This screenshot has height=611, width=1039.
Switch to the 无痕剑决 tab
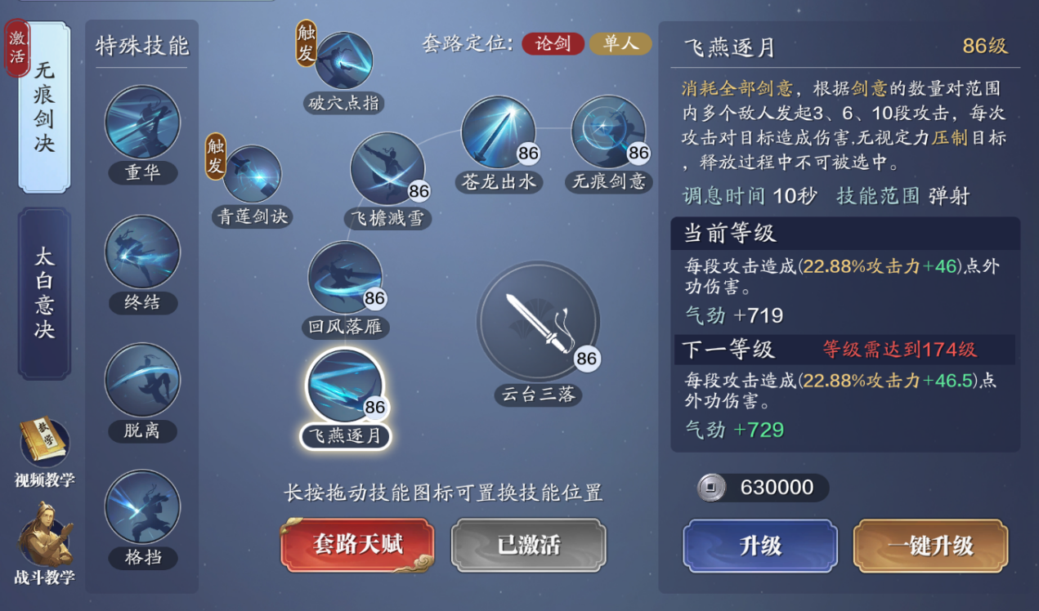pos(44,108)
